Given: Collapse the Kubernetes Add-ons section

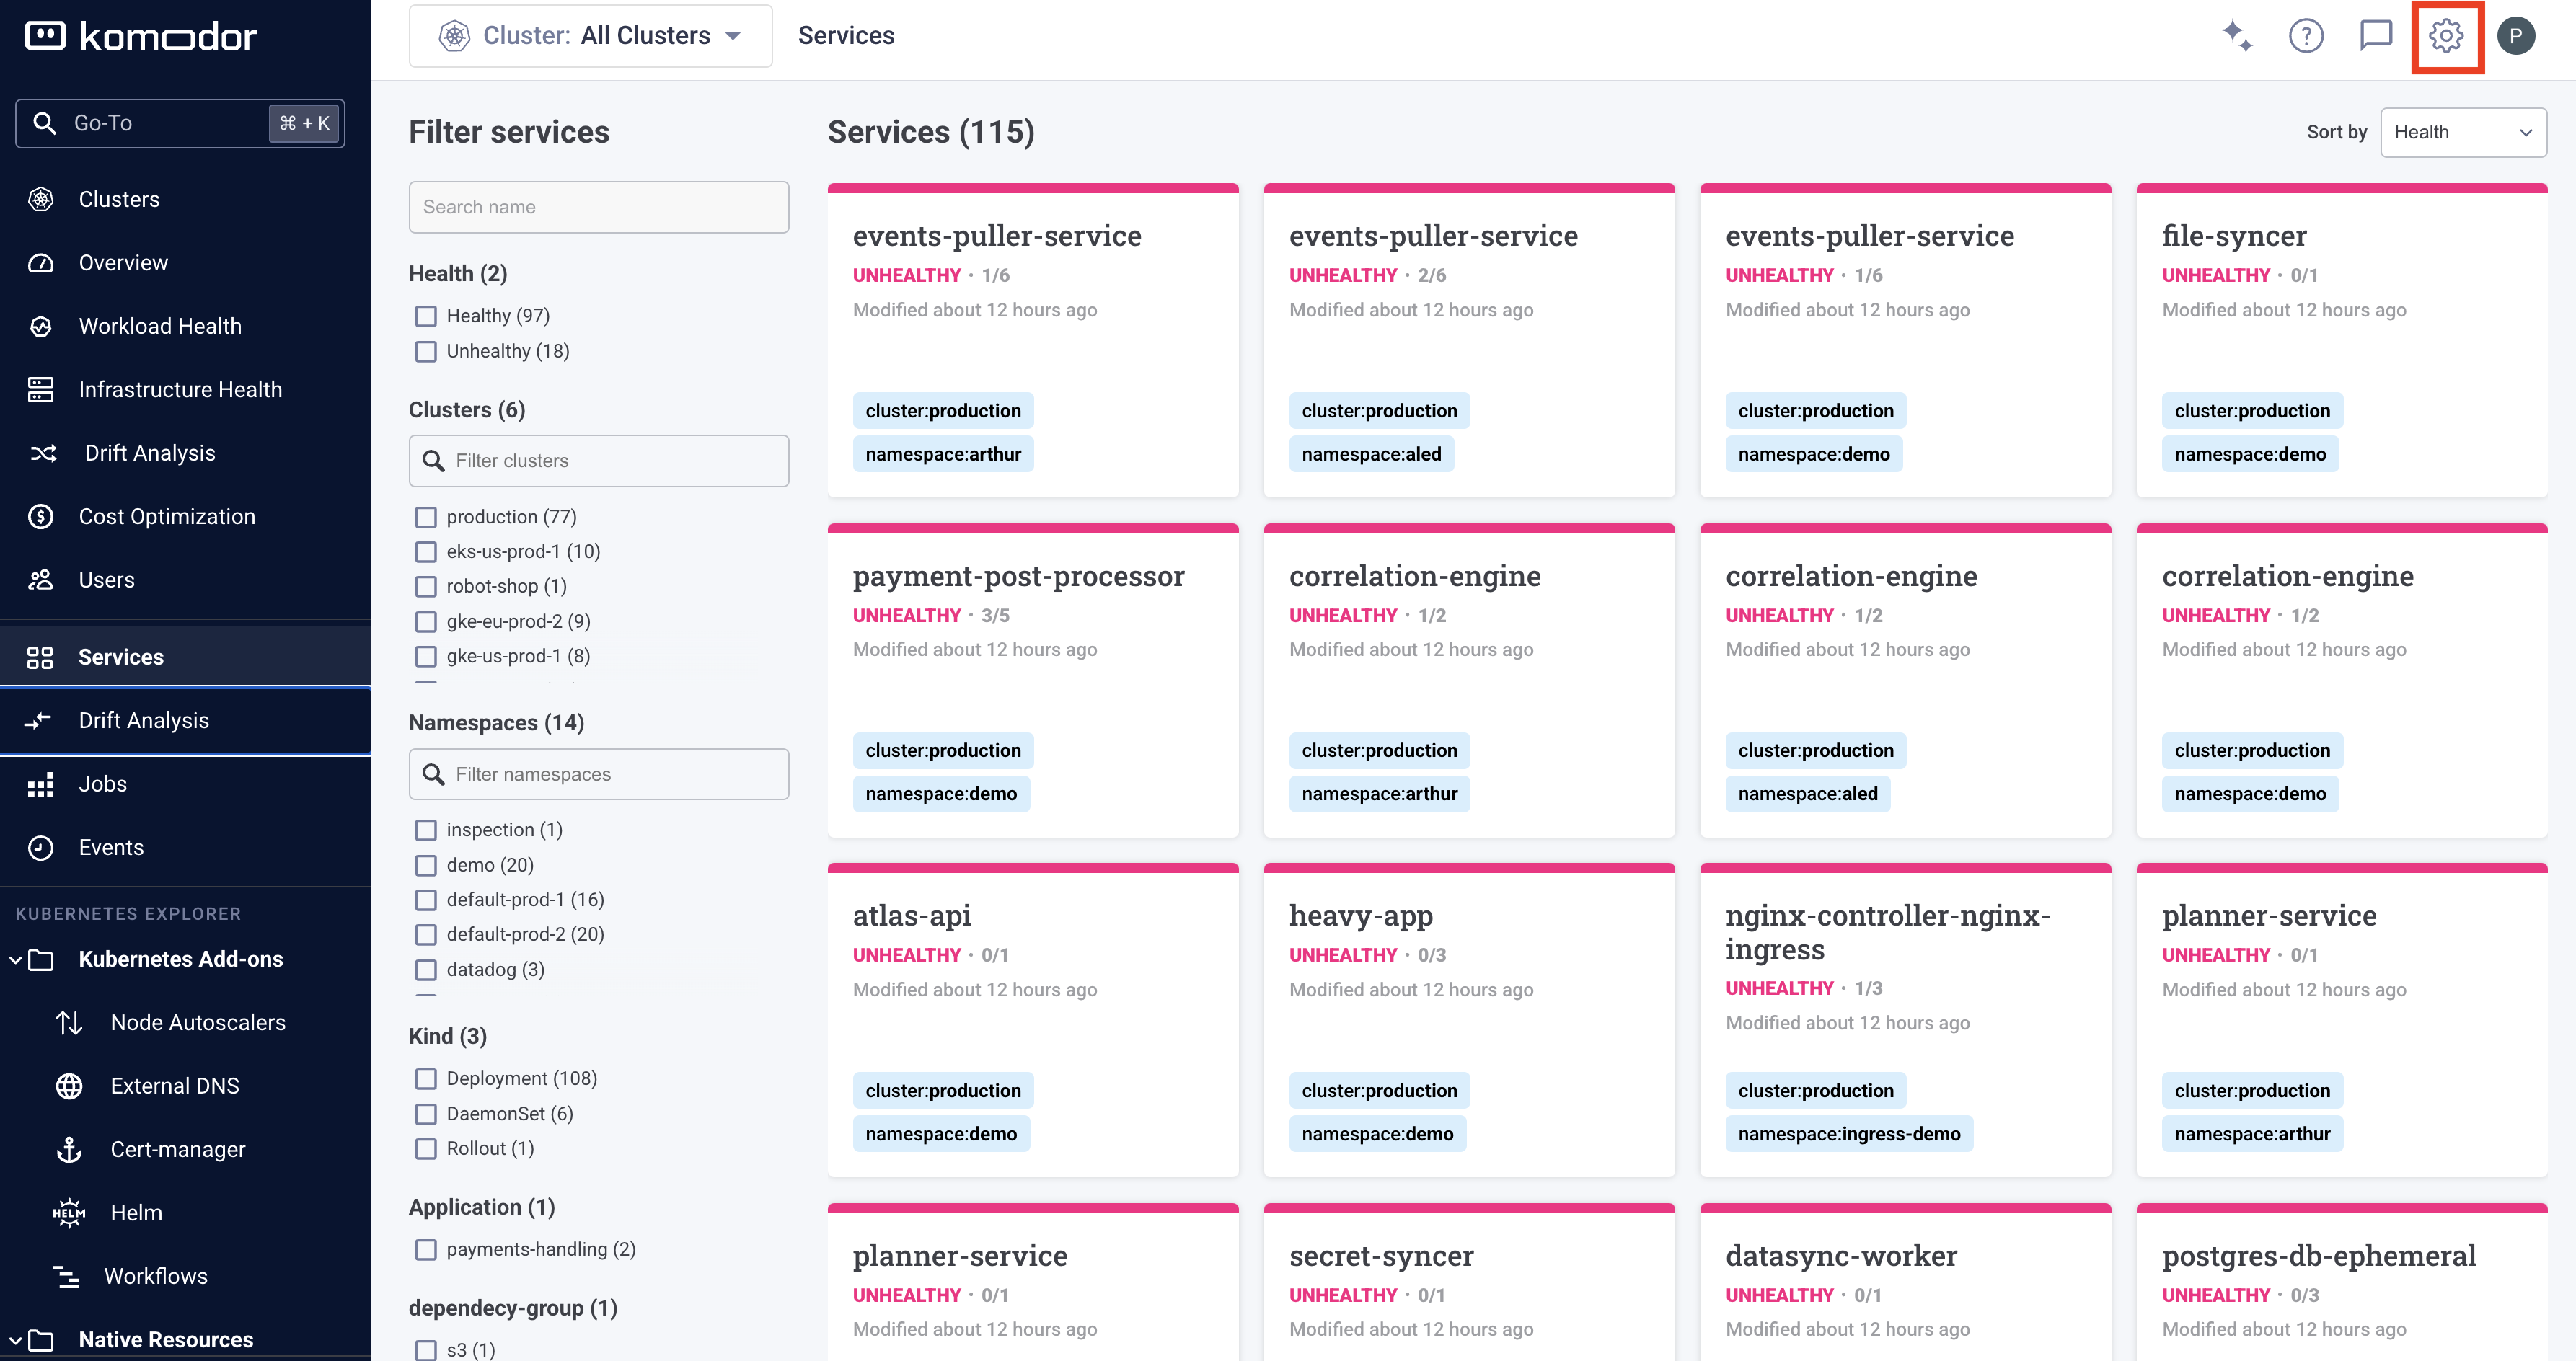Looking at the screenshot, I should point(15,959).
